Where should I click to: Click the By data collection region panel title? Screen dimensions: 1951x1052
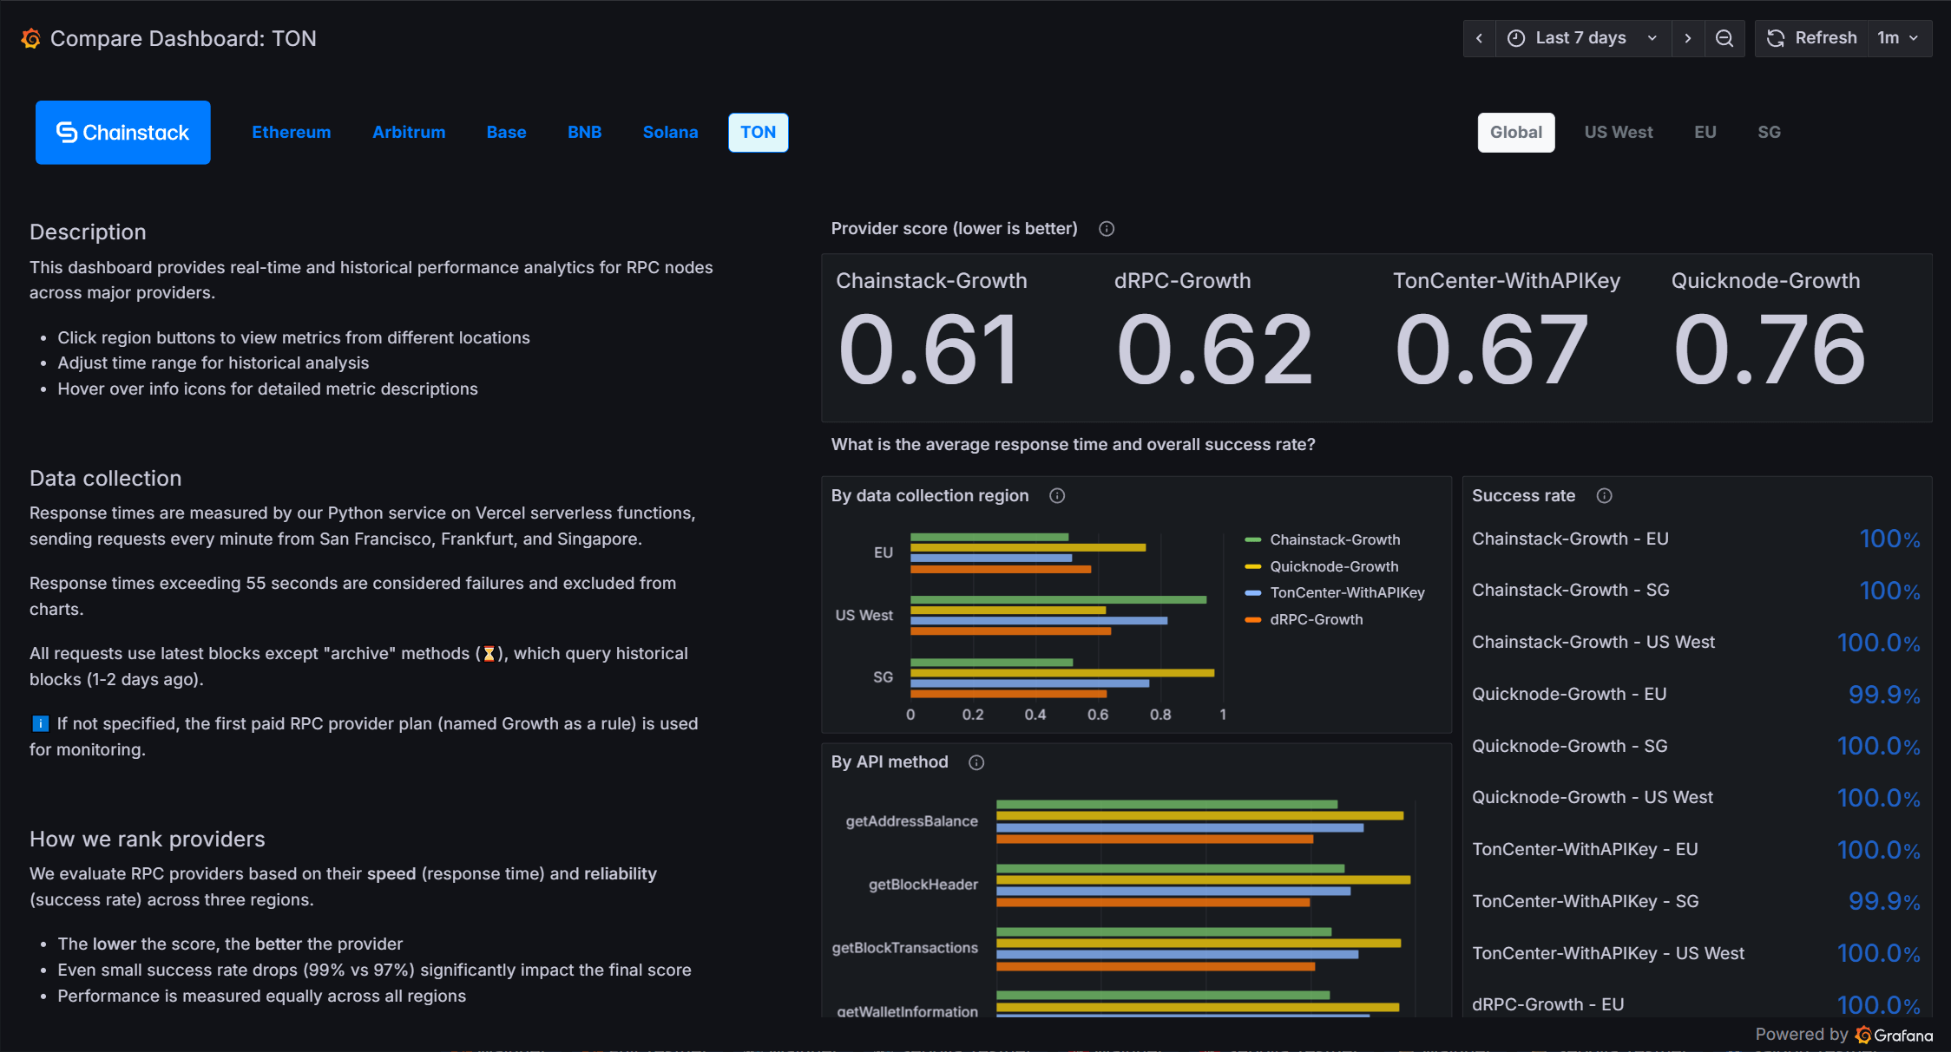(x=930, y=496)
